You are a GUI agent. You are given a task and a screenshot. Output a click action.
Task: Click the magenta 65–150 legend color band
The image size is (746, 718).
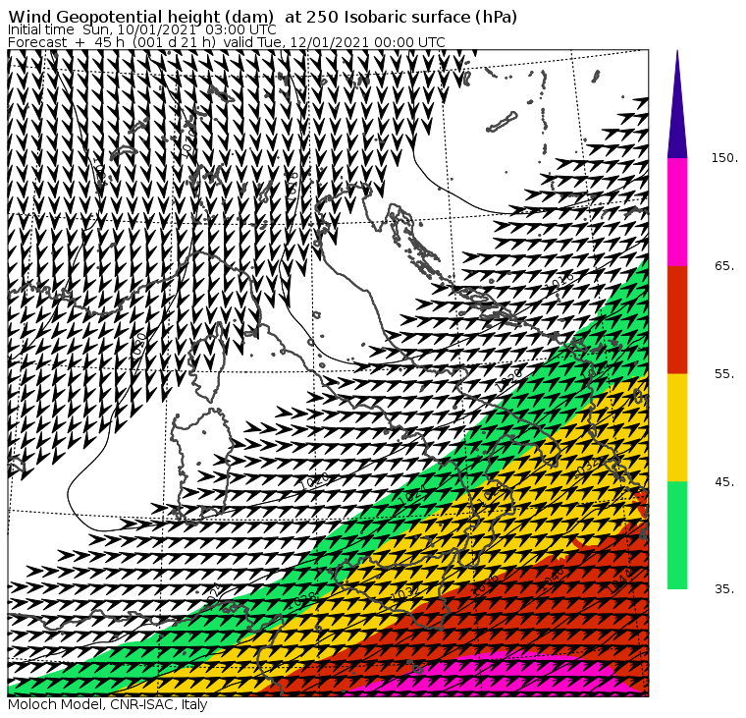coord(677,212)
